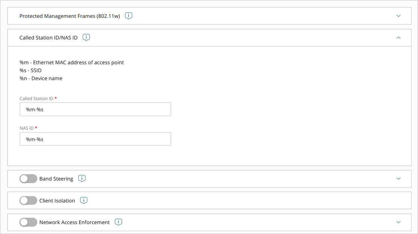Enable Network Access Enforcement
The height and width of the screenshot is (234, 418).
pos(28,222)
